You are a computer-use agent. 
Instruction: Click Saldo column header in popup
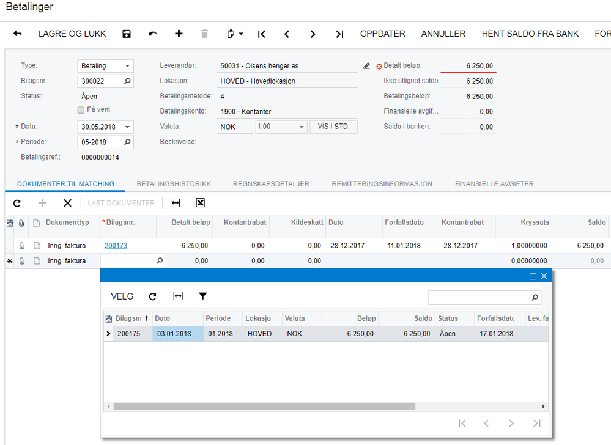tap(407, 318)
